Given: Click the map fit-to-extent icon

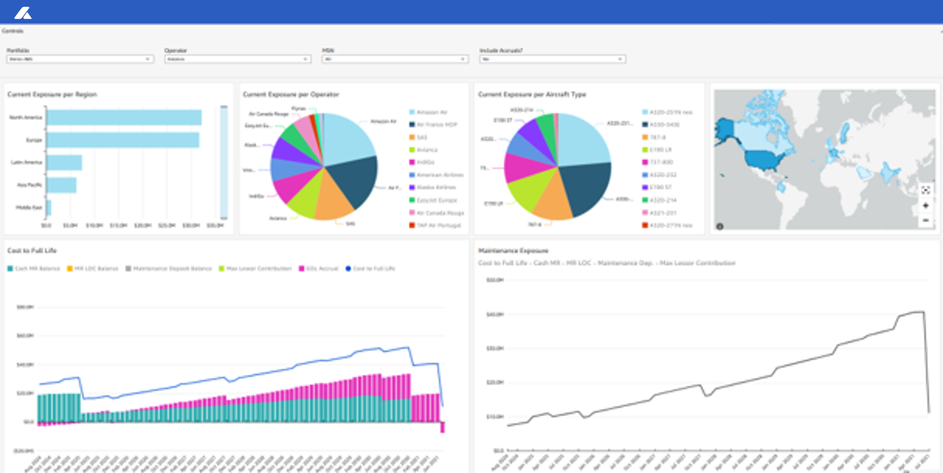Looking at the screenshot, I should coord(925,190).
